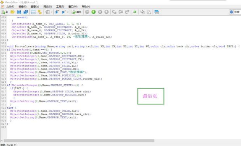Create a new file with the New icon
The width and height of the screenshot is (241, 146).
click(x=4, y=12)
